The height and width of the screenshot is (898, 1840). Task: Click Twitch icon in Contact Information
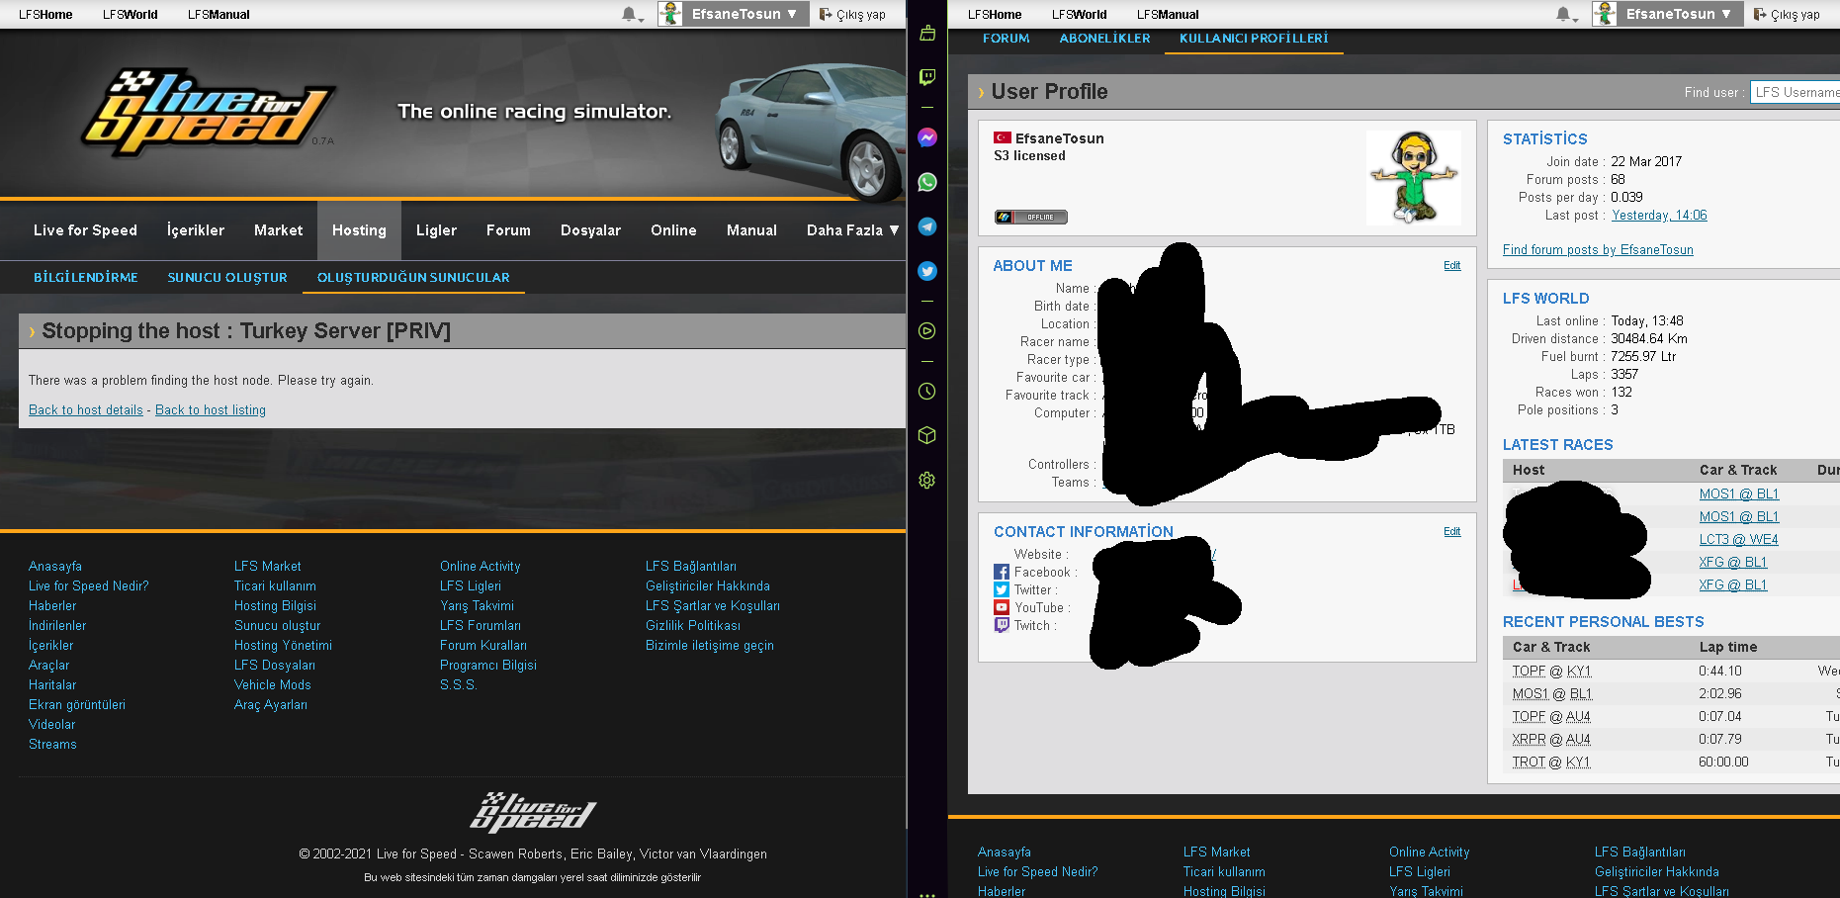pos(1002,625)
